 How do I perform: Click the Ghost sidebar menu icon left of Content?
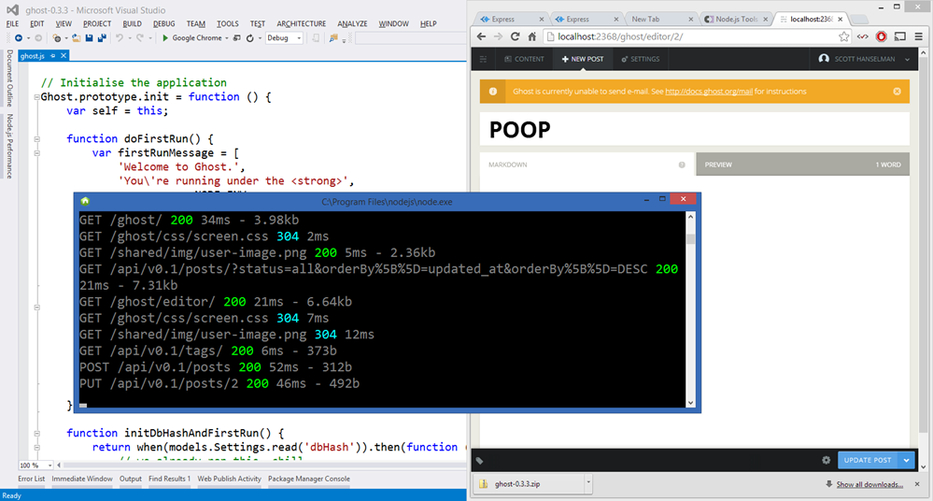pyautogui.click(x=483, y=59)
